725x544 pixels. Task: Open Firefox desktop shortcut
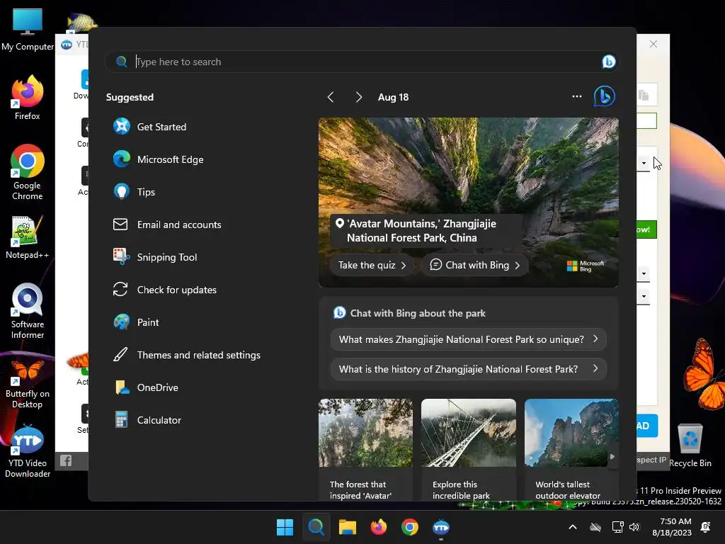tap(28, 98)
